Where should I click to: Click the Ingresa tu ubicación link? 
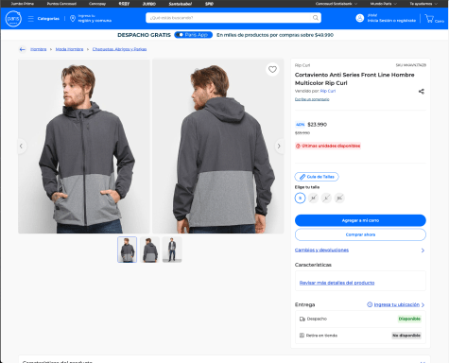(397, 304)
